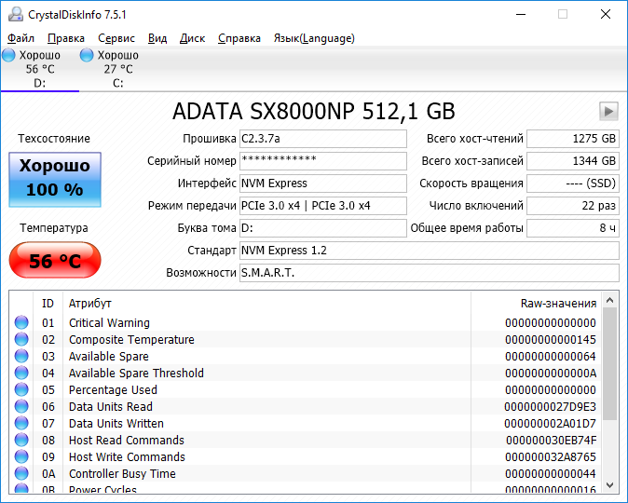Image resolution: width=628 pixels, height=503 pixels.
Task: Click the rotation speed value ---- (SSD)
Action: click(x=573, y=184)
